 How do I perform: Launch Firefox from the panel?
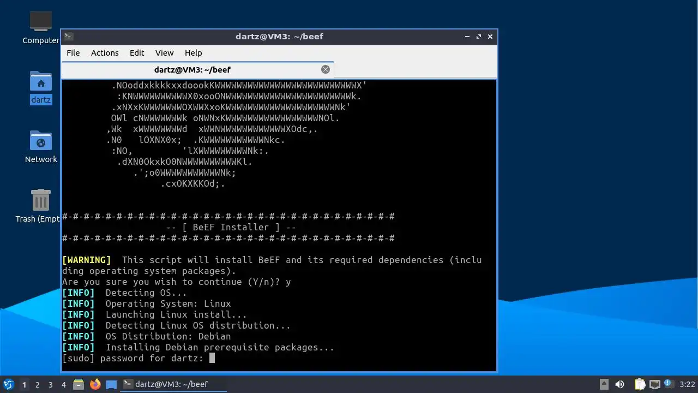(95, 384)
